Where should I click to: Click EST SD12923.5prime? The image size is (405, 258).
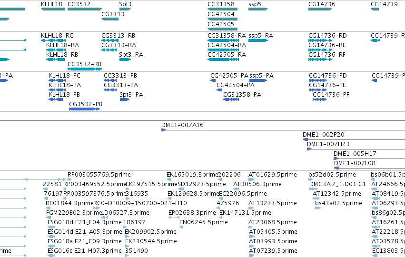click(181, 189)
